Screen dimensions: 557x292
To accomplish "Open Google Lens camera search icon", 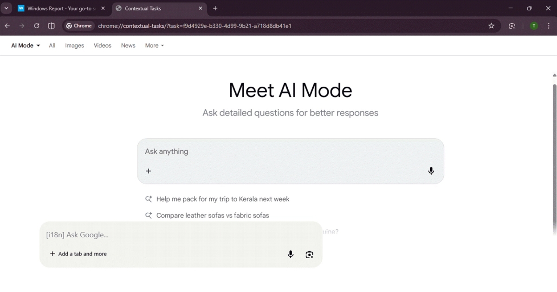I will coord(310,254).
